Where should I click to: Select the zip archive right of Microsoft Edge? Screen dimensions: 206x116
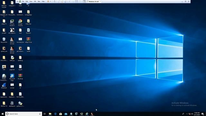click(20, 77)
